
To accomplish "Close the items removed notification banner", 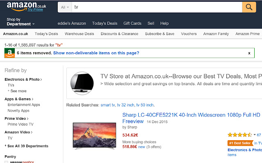I will [249, 53].
